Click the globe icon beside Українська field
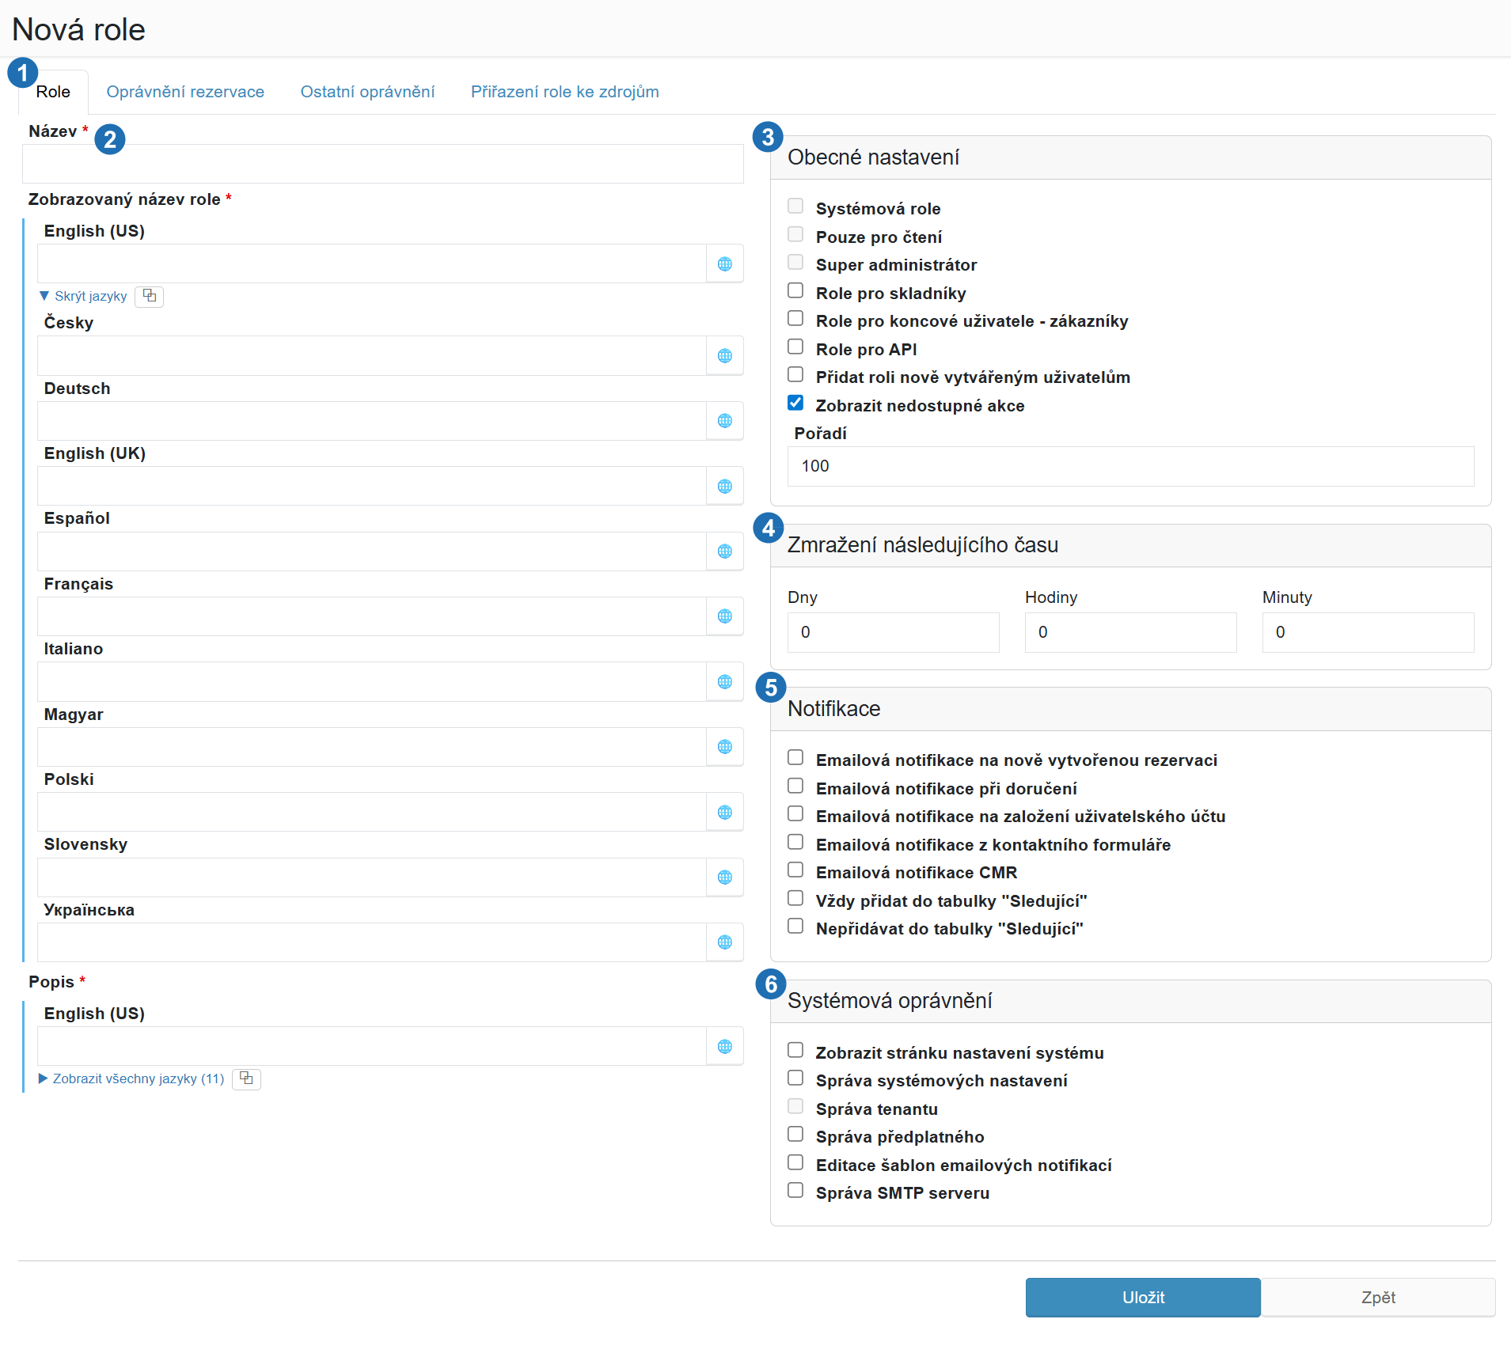This screenshot has width=1511, height=1357. pos(724,942)
